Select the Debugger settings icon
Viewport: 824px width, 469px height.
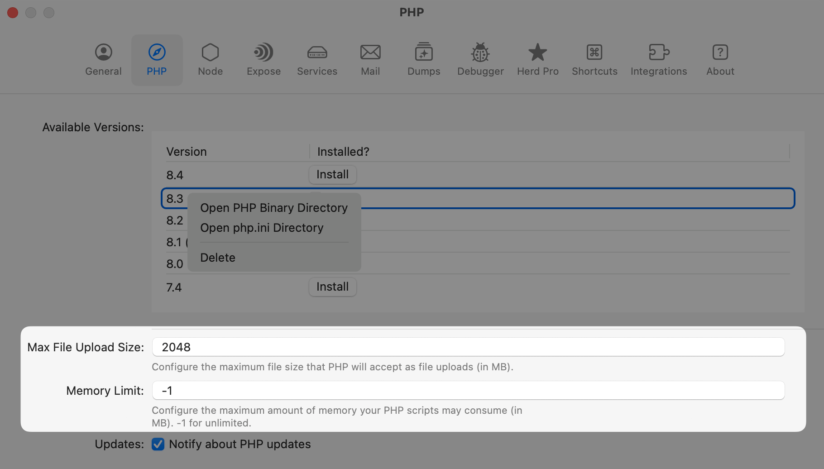click(480, 59)
